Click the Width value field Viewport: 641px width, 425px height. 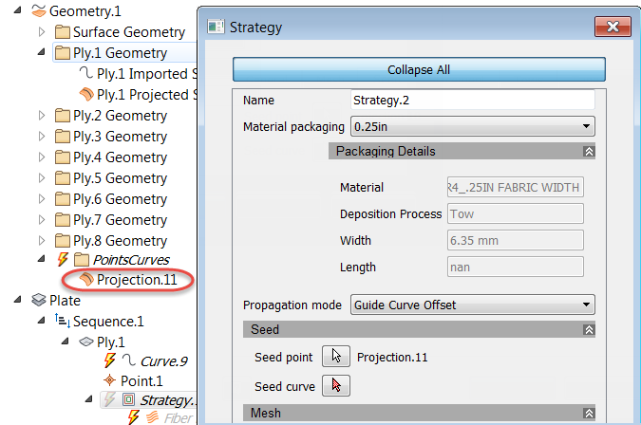coord(515,241)
